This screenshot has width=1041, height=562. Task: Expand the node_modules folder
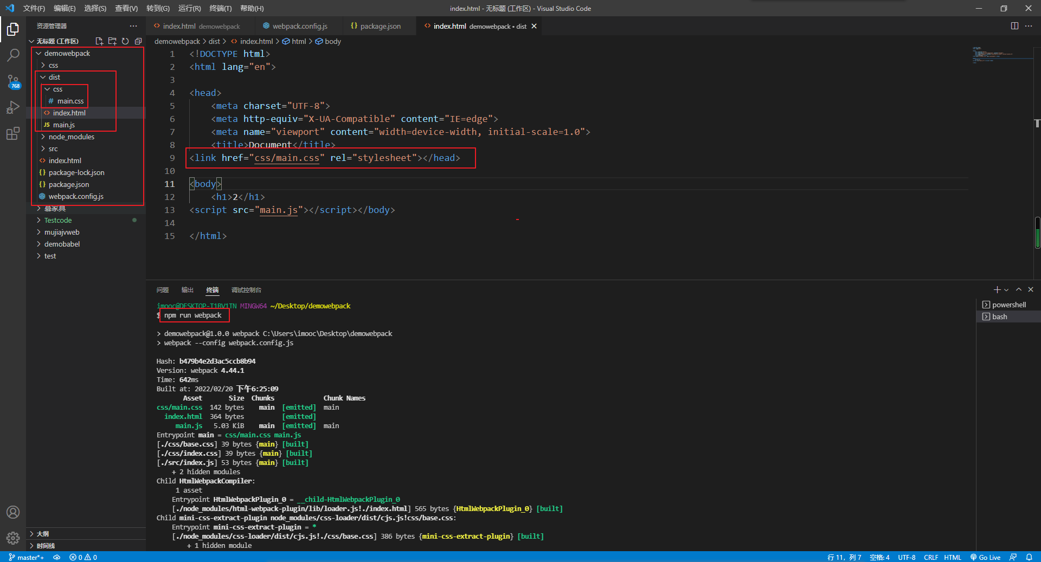(x=71, y=137)
